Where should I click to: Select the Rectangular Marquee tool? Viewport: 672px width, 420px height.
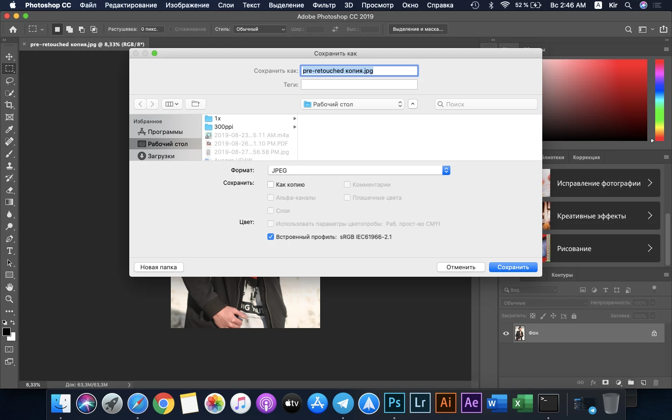(9, 69)
